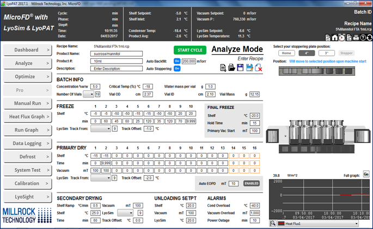Image resolution: width=373 pixels, height=229 pixels.
Task: Open the System Test page
Action: point(27,170)
